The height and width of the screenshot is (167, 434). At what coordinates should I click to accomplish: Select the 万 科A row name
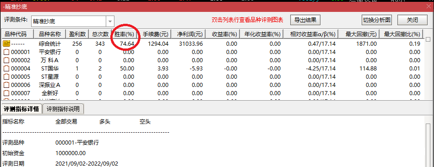(x=49, y=60)
